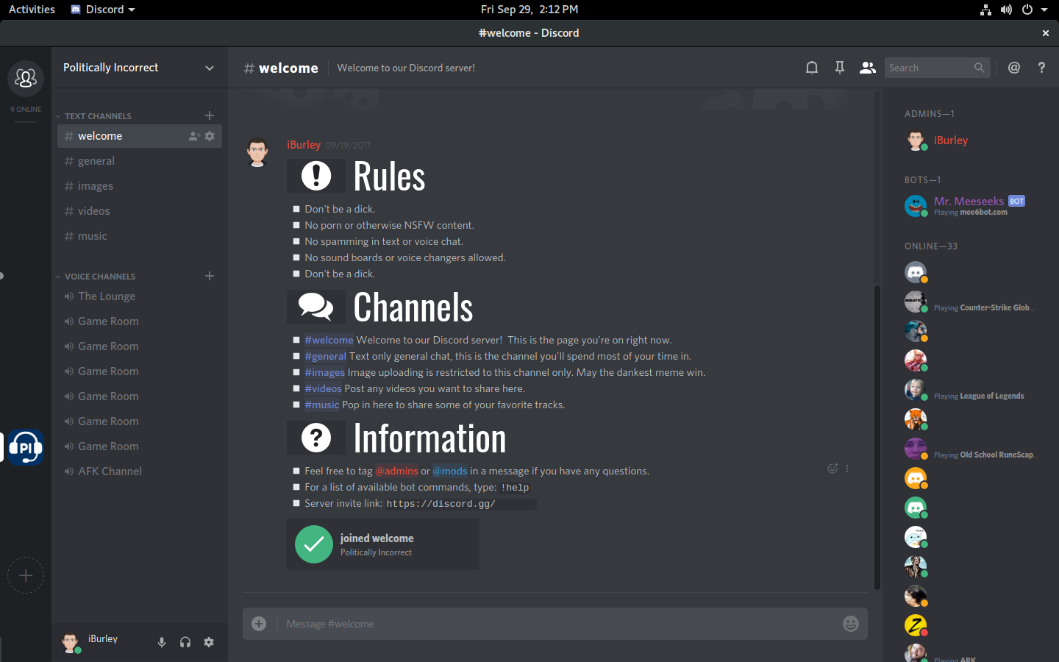
Task: Open the emoji picker in message box
Action: 851,624
